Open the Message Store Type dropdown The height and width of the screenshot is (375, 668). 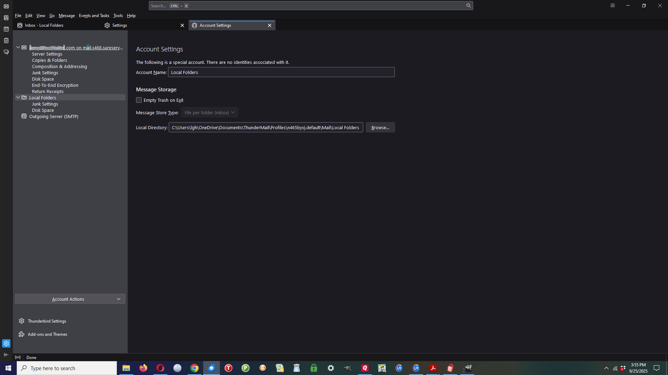(209, 112)
